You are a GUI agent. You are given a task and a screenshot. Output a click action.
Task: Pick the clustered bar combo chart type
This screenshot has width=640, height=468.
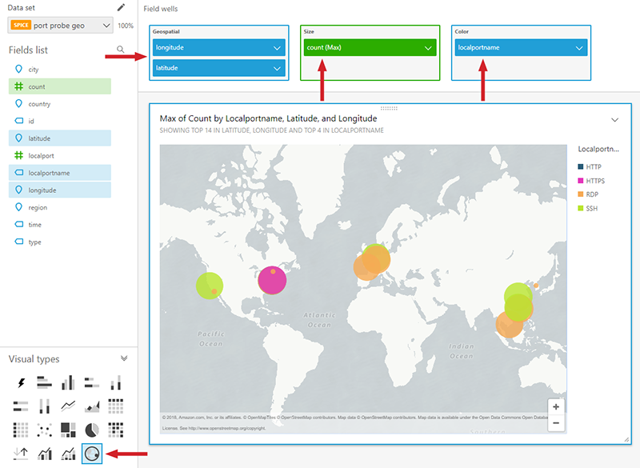click(45, 454)
